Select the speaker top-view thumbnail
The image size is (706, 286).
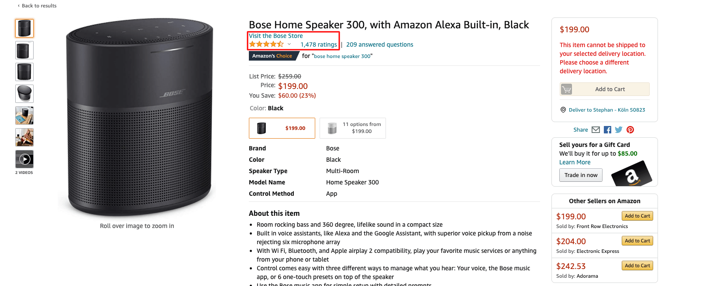pyautogui.click(x=24, y=94)
